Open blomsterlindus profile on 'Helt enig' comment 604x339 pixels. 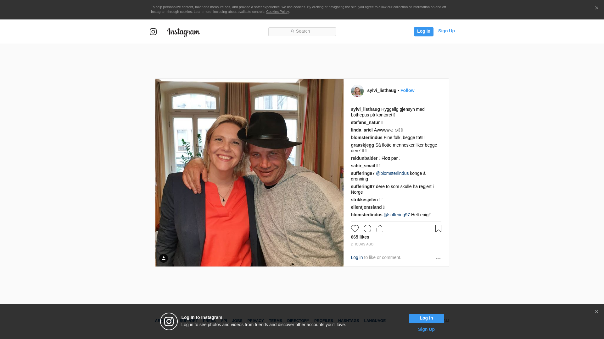(x=366, y=215)
